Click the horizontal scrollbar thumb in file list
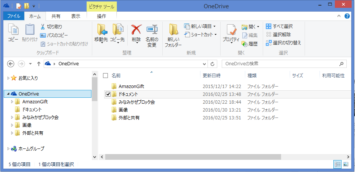Image resolution: width=355 pixels, height=172 pixels. (x=193, y=157)
